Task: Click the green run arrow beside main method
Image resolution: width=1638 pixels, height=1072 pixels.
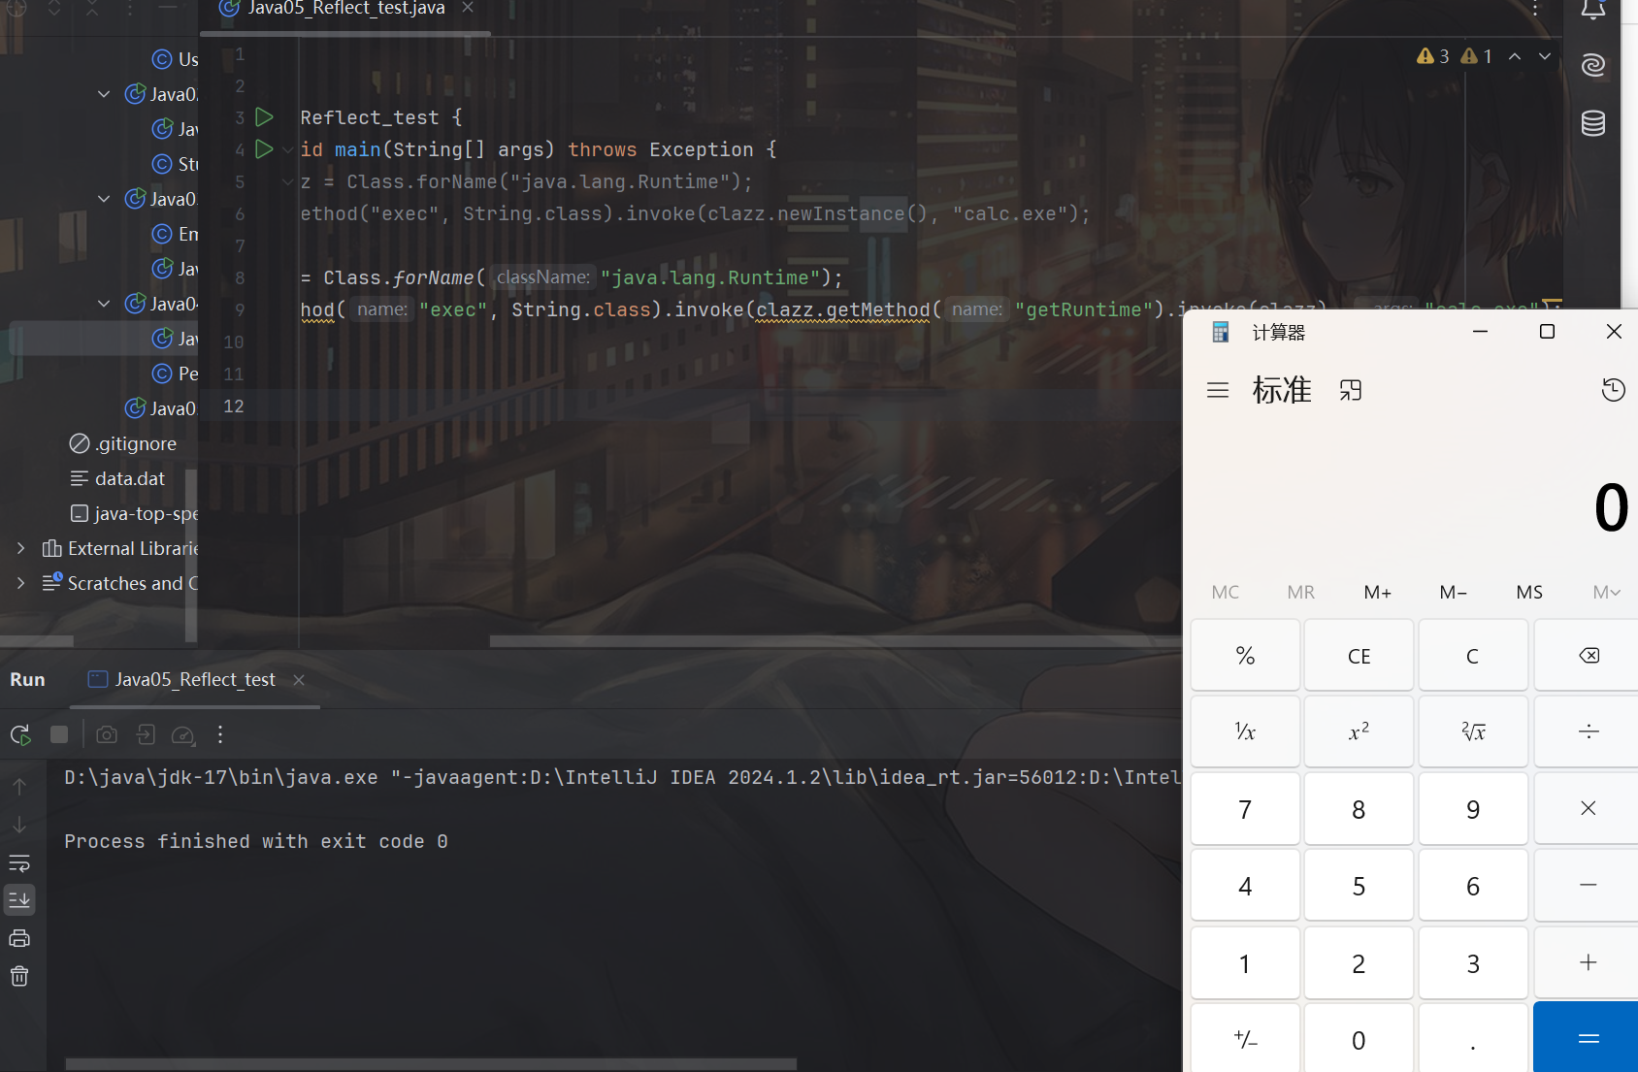Action: click(263, 149)
